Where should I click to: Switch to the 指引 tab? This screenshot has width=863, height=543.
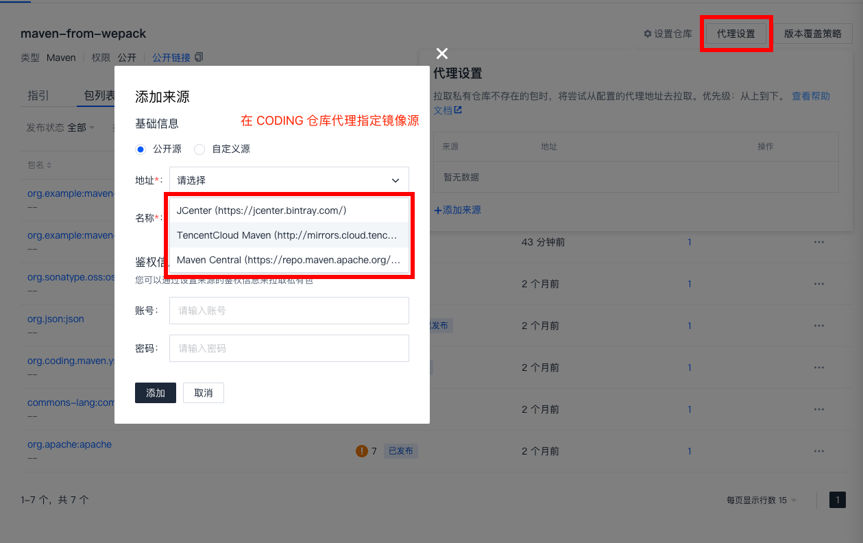38,95
